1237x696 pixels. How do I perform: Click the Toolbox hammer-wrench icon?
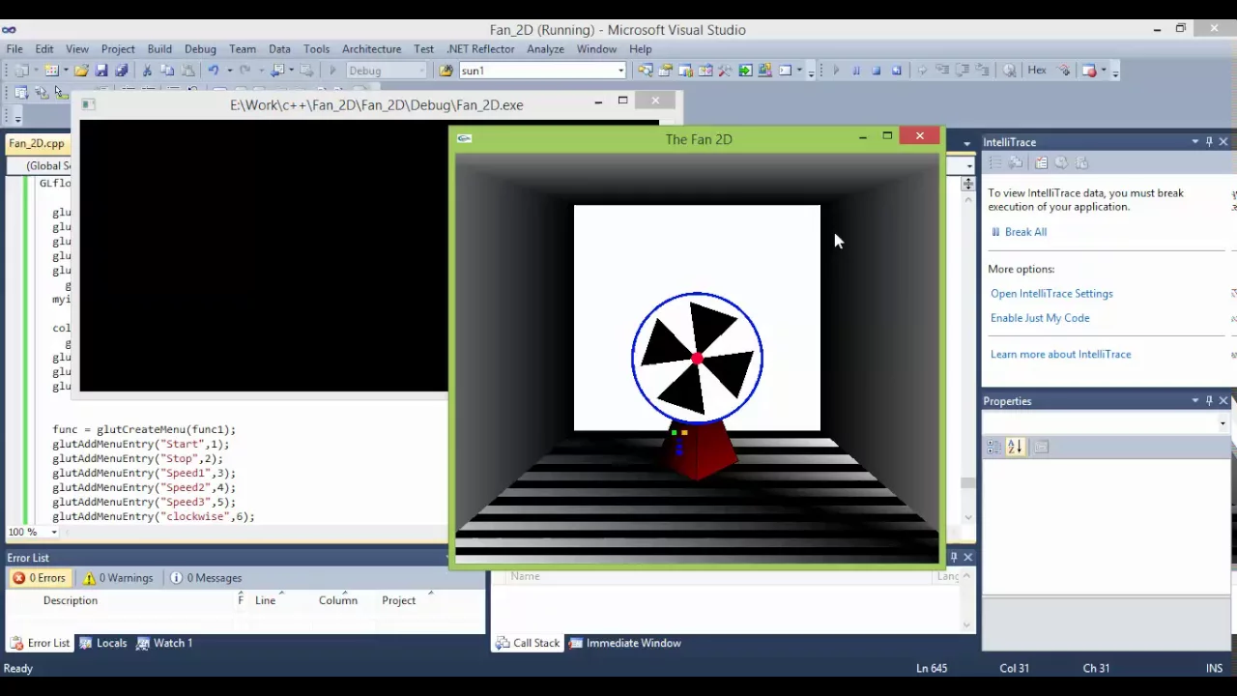[725, 71]
